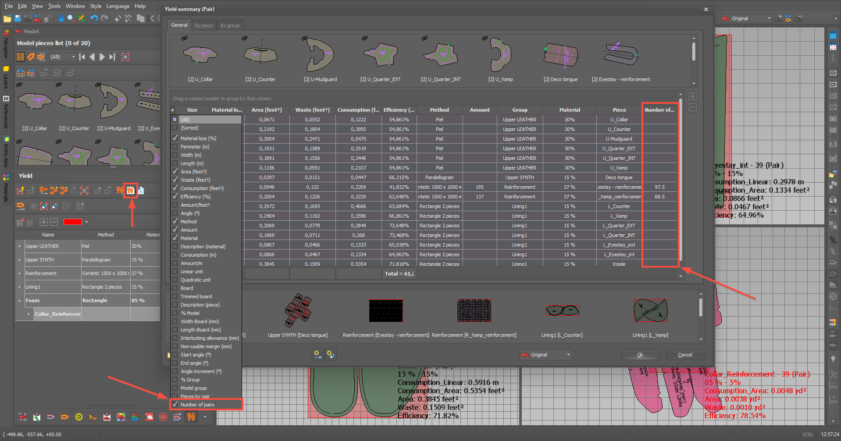Viewport: 841px width, 441px height.
Task: Switch to the By piece tab
Action: click(x=204, y=25)
